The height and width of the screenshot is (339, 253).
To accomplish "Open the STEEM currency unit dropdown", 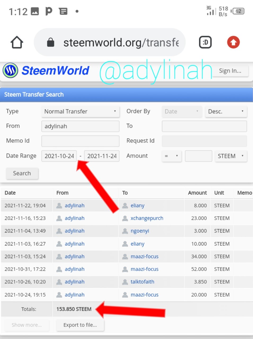I will pos(231,156).
